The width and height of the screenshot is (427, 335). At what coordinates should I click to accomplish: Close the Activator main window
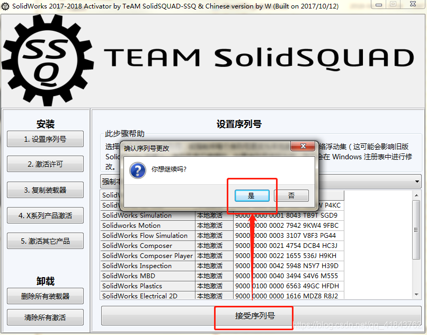[x=413, y=4]
